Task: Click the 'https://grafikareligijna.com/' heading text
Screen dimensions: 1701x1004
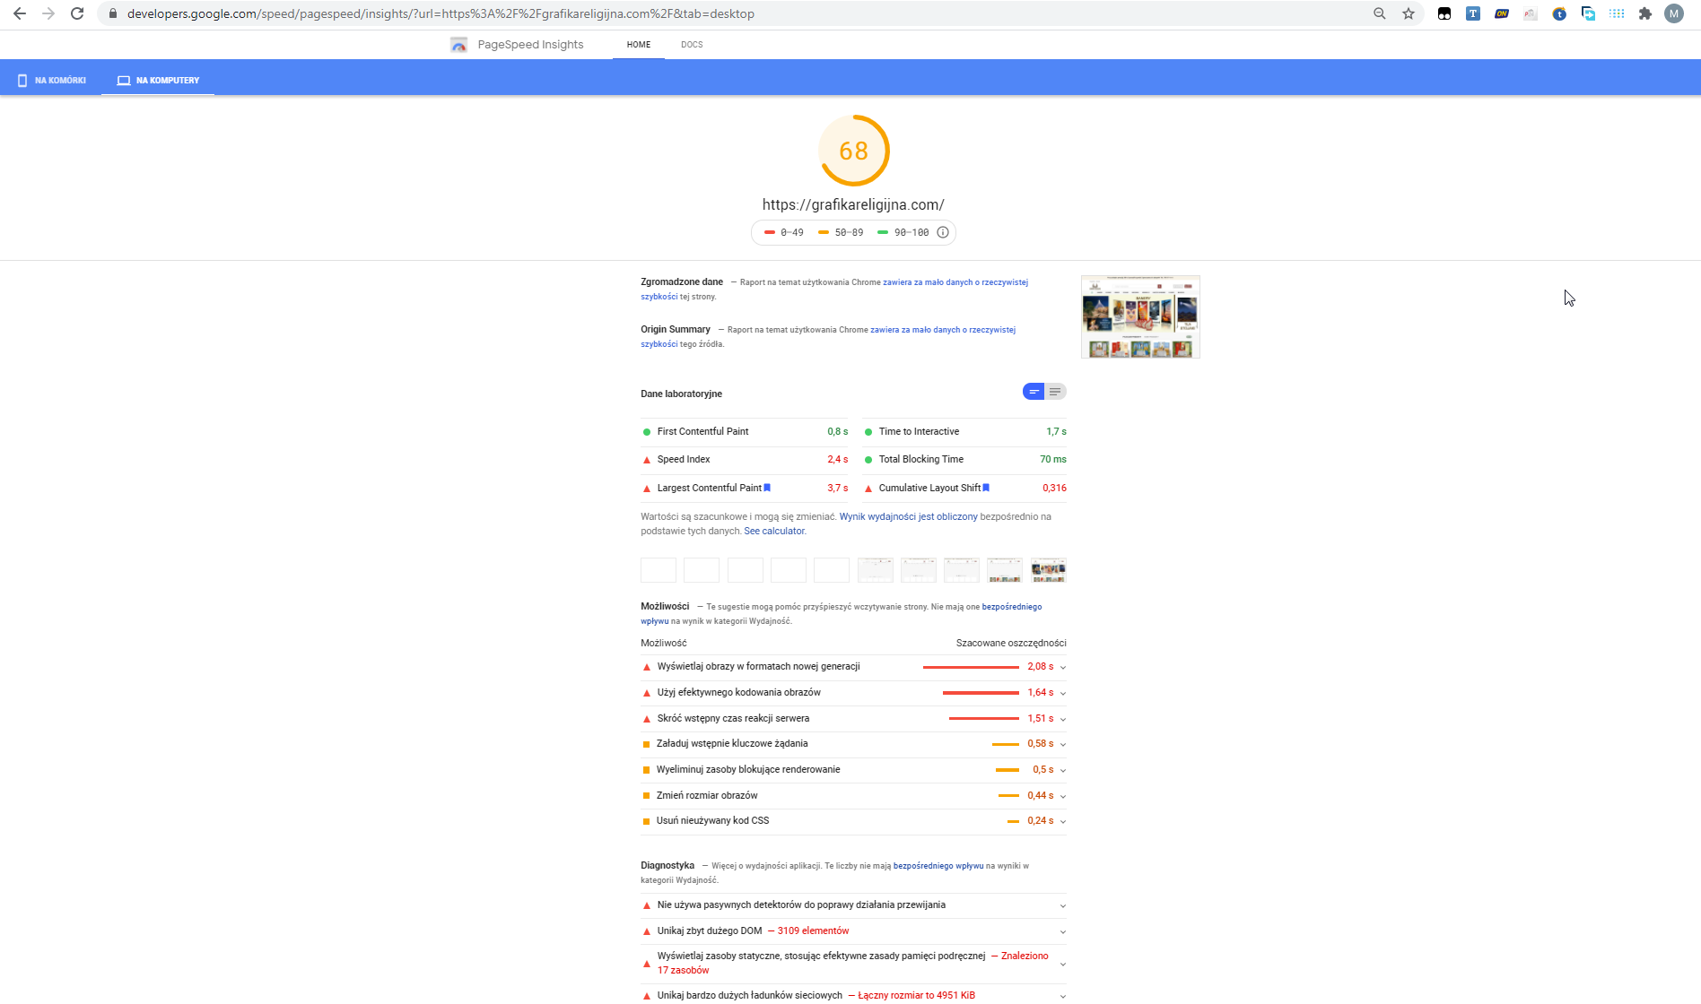Action: pyautogui.click(x=853, y=204)
